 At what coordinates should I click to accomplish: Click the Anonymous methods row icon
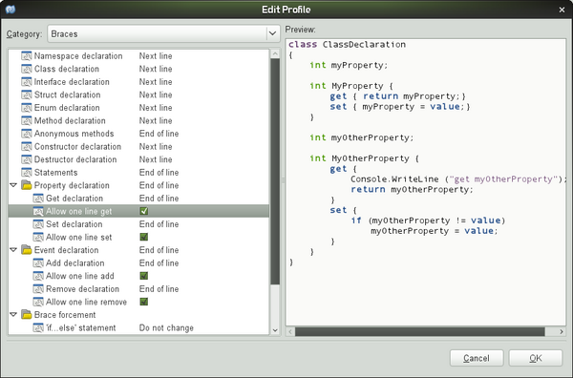point(27,134)
